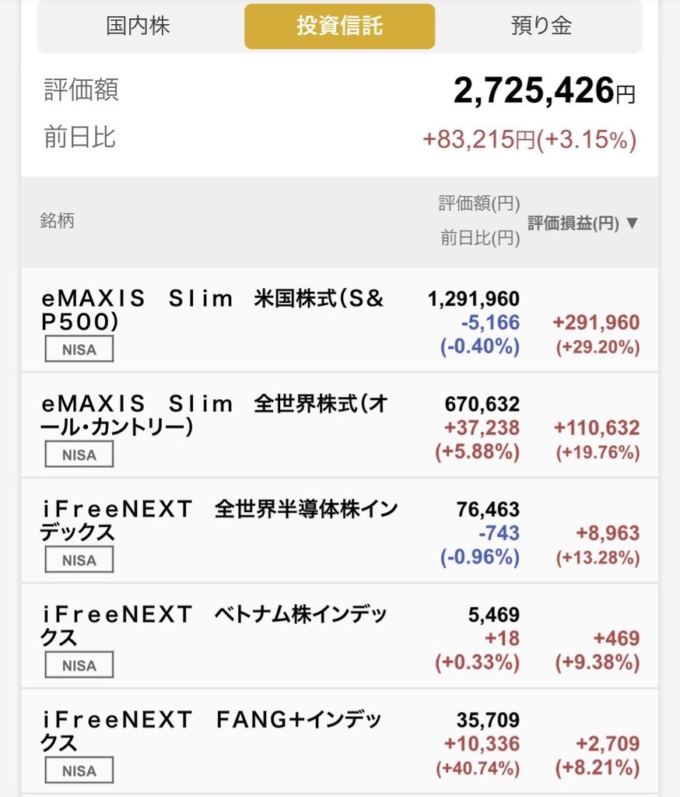Click NISA badge under ベトナム株 fund
Screen dimensions: 680x797
(79, 665)
